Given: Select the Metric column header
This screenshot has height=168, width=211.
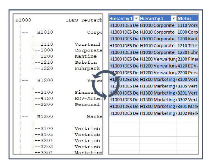Looking at the screenshot, I should pos(188,18).
